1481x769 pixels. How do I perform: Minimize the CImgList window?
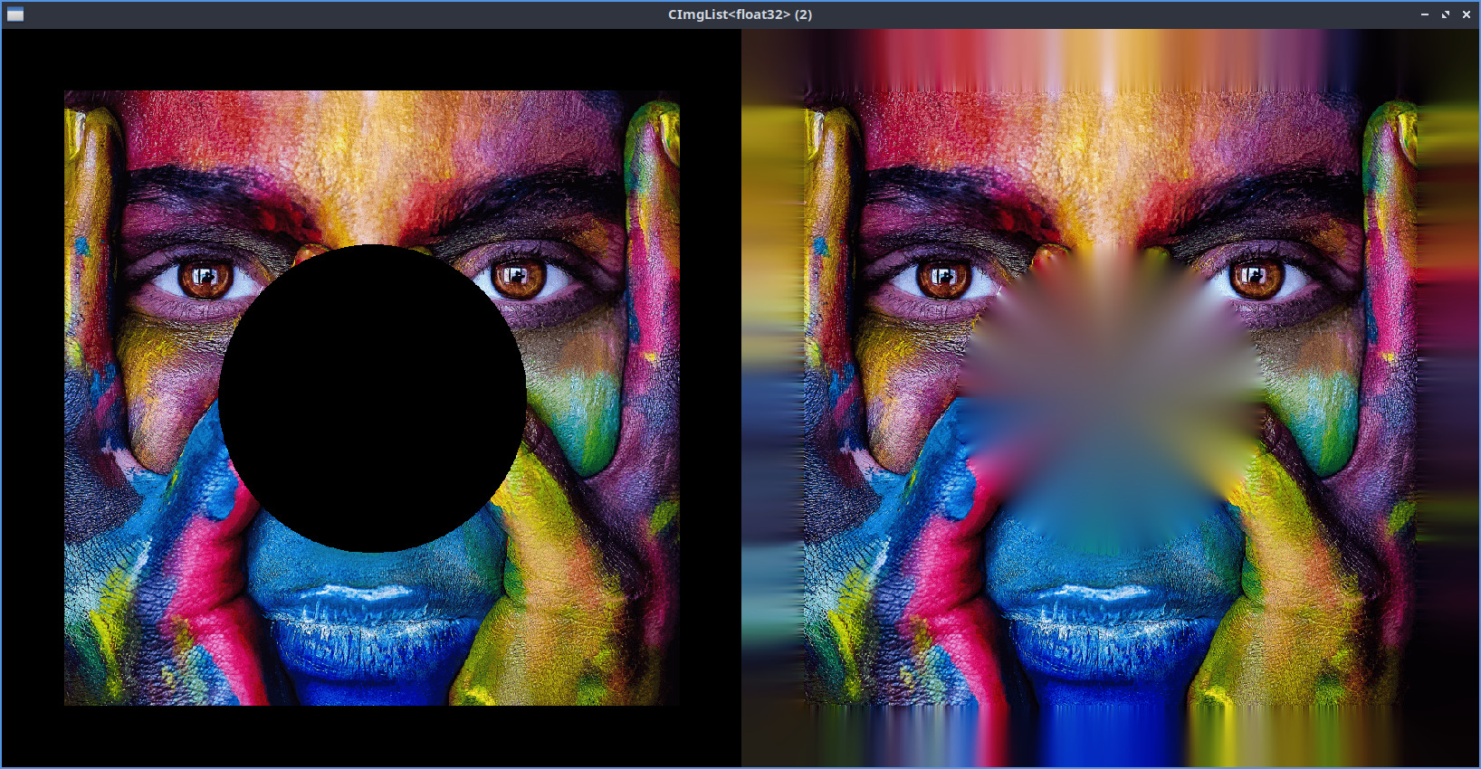point(1424,14)
